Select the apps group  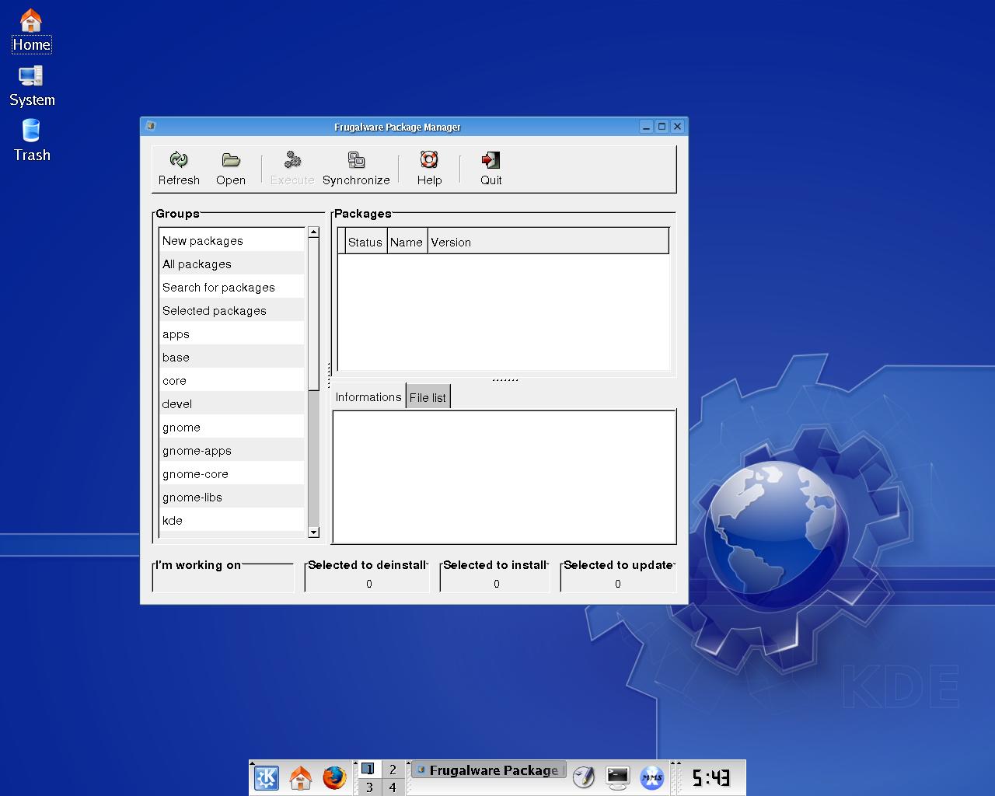(232, 334)
